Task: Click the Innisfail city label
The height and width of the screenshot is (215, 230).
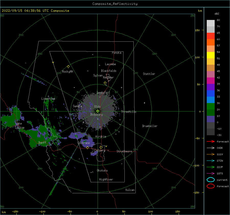Action: tap(103, 93)
